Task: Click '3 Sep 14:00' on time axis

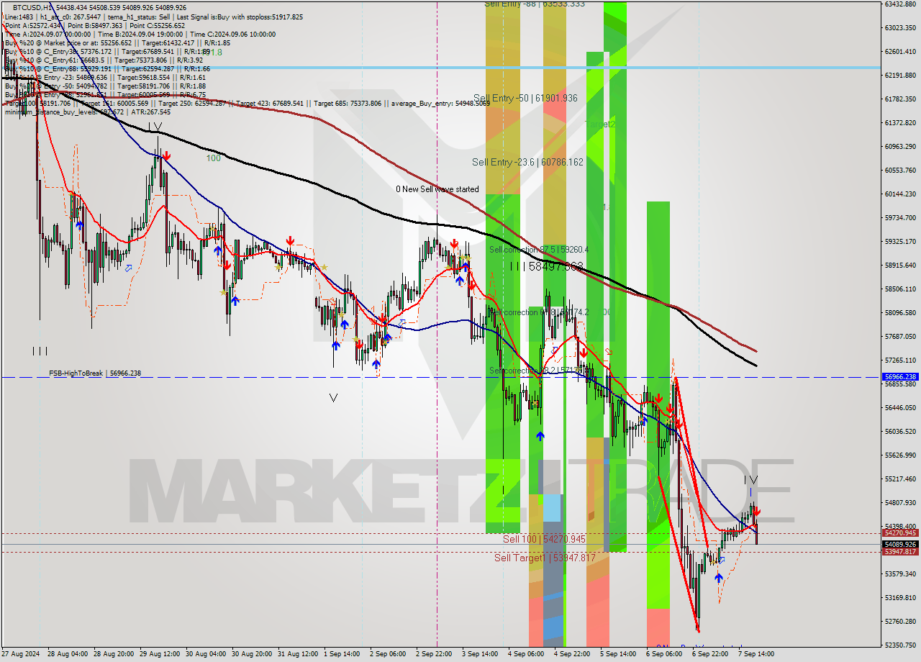Action: point(480,654)
